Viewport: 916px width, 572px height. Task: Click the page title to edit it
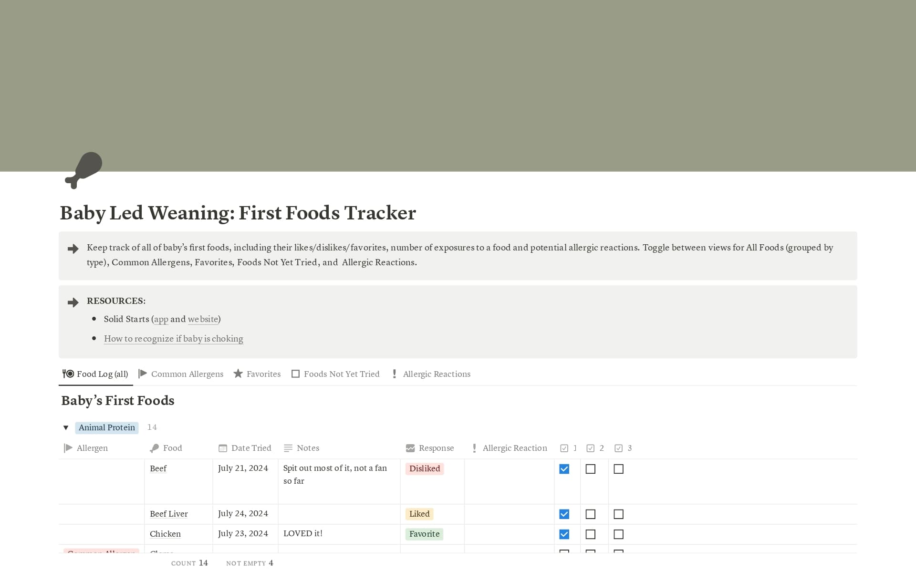coord(237,213)
